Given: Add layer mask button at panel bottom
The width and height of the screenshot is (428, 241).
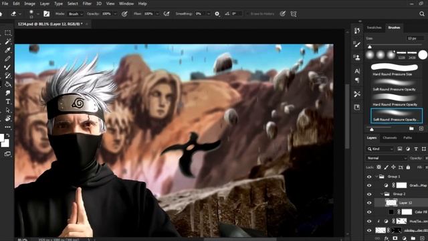Looking at the screenshot, I should (395, 238).
